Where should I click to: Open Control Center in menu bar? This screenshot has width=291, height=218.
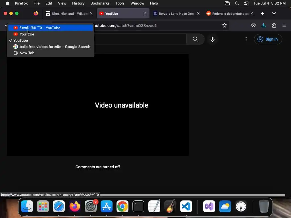click(x=246, y=3)
